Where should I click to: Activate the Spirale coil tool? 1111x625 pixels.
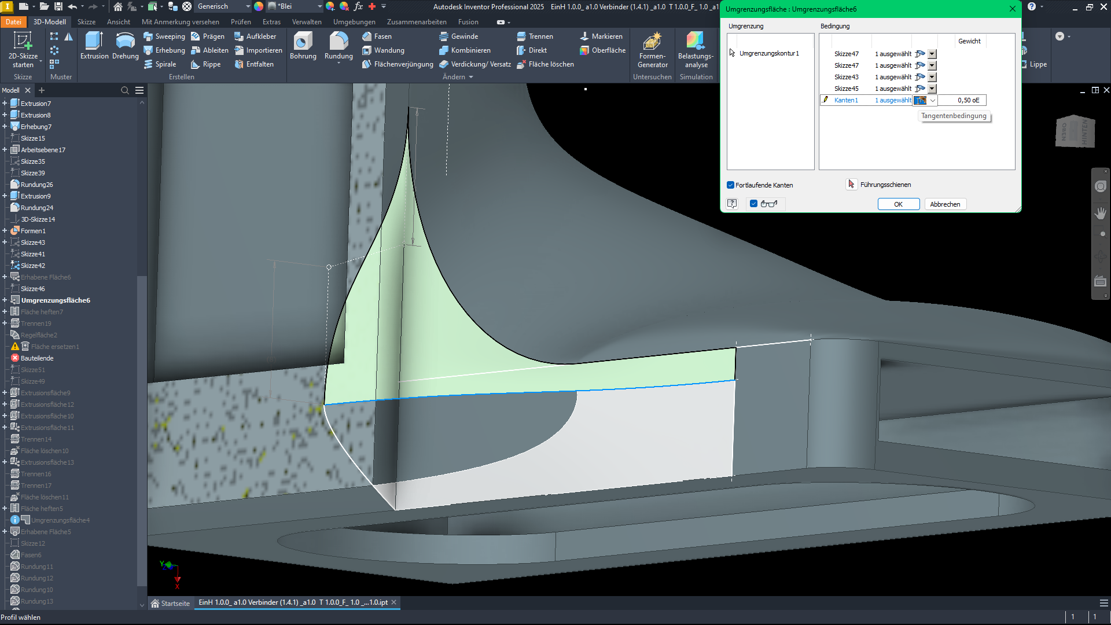coord(160,64)
